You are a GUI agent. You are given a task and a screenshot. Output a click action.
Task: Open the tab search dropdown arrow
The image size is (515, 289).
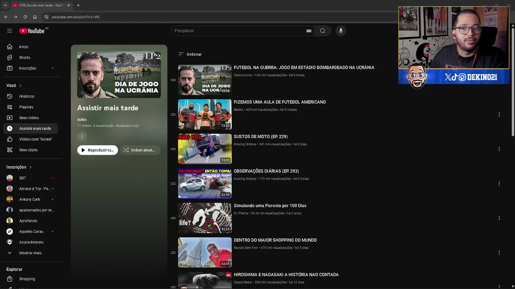[x=5, y=5]
